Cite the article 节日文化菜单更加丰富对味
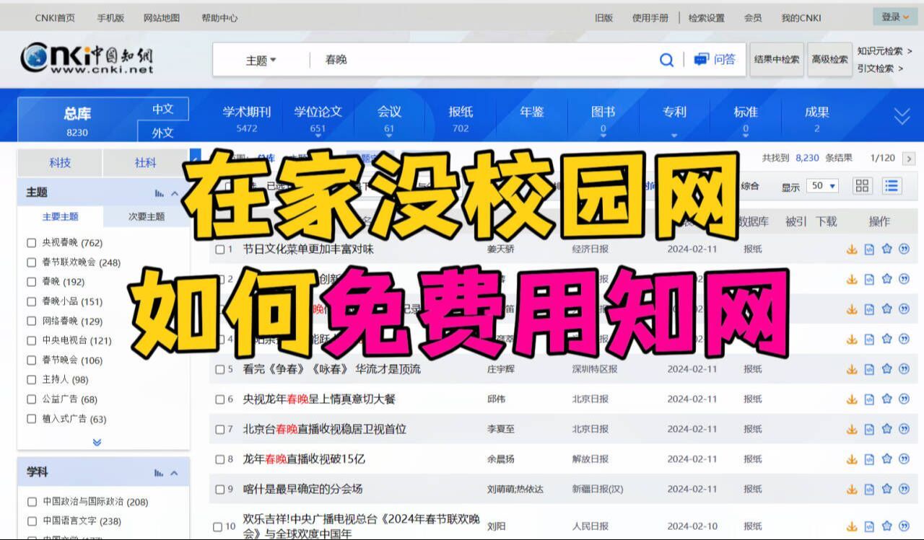Image resolution: width=924 pixels, height=540 pixels. pos(904,249)
